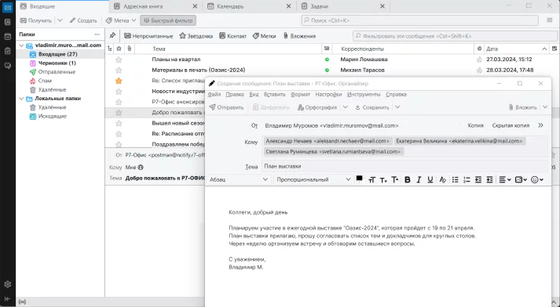Click the thread column header icon
560x307 pixels.
[x=110, y=49]
